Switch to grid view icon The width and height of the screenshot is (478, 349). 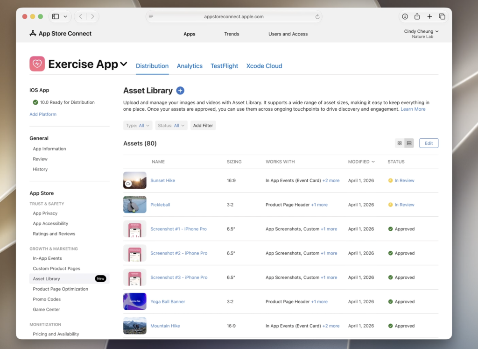(x=400, y=143)
